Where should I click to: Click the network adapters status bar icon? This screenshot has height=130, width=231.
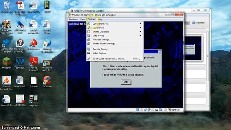pyautogui.click(x=149, y=110)
